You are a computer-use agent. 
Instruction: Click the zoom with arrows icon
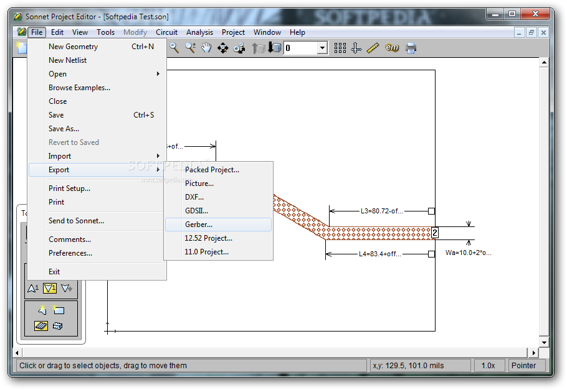[239, 48]
